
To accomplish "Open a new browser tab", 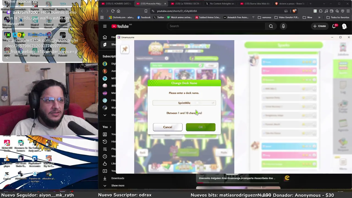I will coord(310,4).
